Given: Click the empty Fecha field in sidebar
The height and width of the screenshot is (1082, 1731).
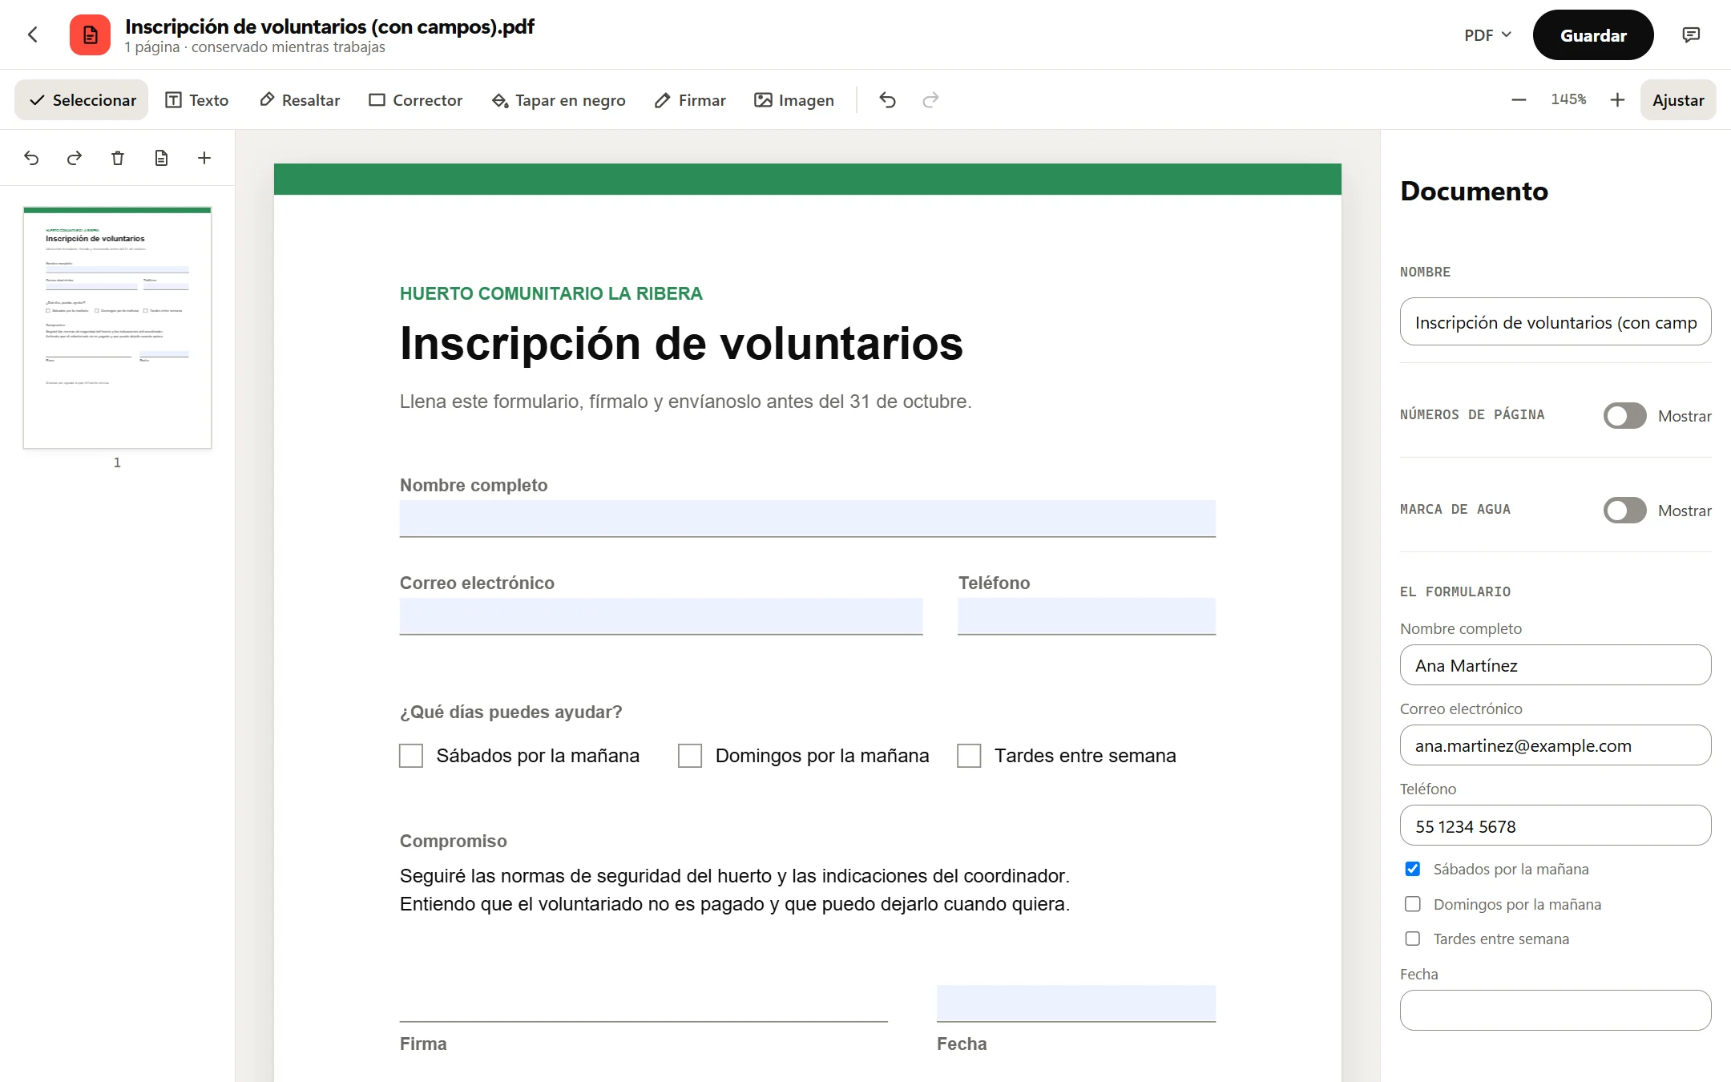Looking at the screenshot, I should (x=1555, y=1011).
